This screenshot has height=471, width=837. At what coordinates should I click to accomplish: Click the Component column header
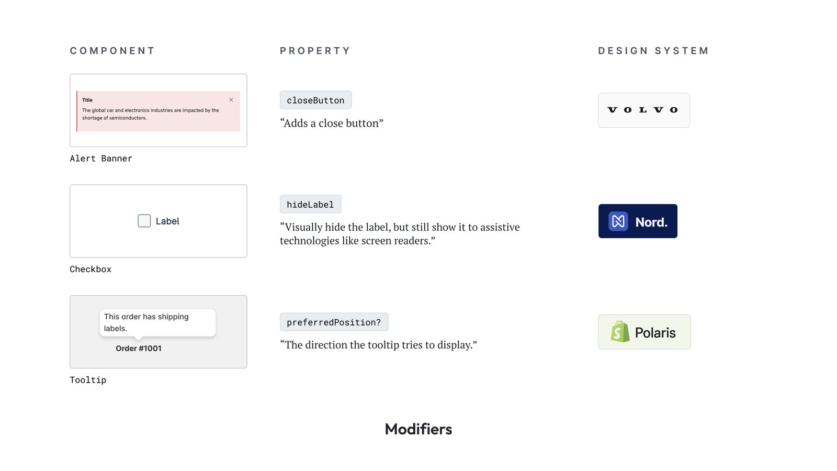[112, 51]
